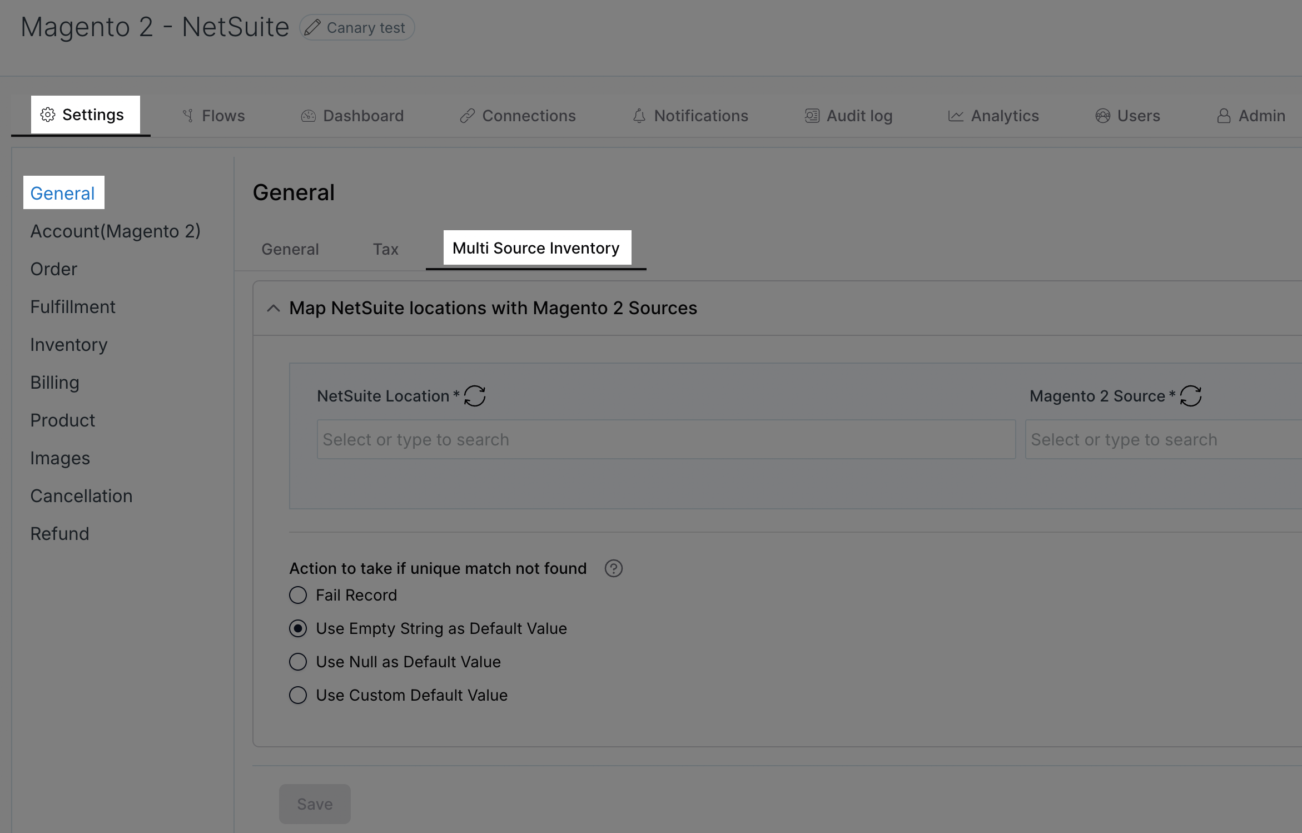Click the Flows branch icon
Screen dimensions: 1302x833
tap(188, 116)
